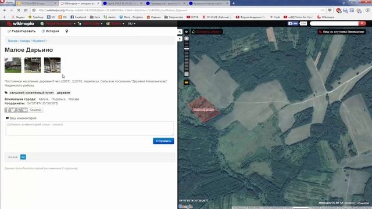Open the Подольск nearby city link

(58, 99)
